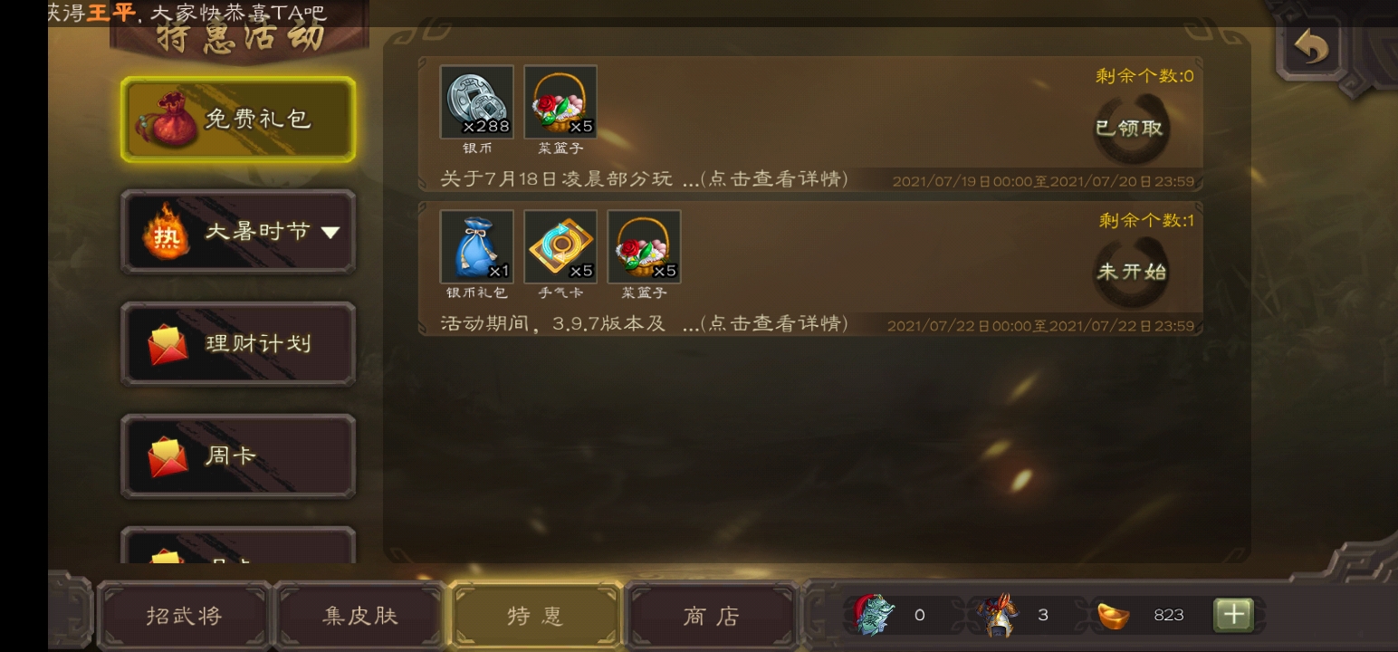1398x652 pixels.
Task: Switch to the 商店 tab
Action: tap(712, 616)
